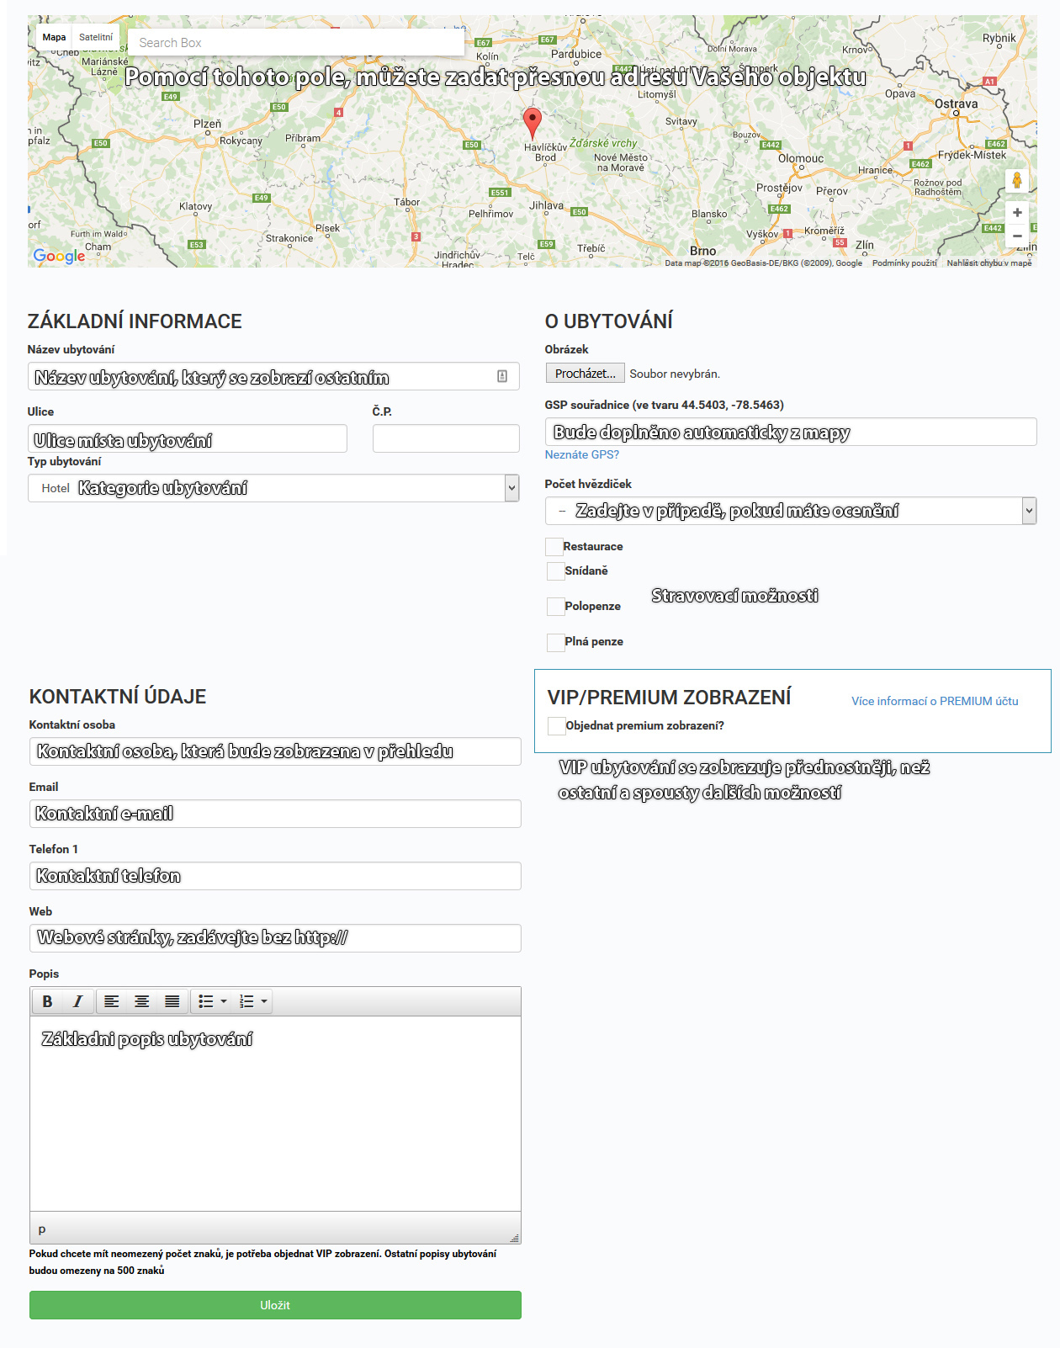Viewport: 1060px width, 1348px height.
Task: Focus the GSP souřadnice field
Action: tap(791, 432)
